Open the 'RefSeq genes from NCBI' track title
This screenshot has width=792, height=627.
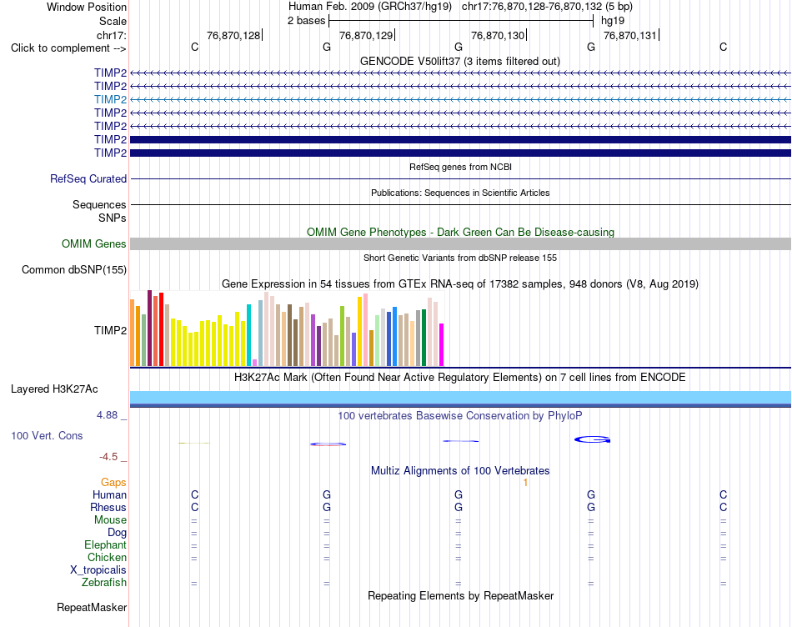pyautogui.click(x=460, y=167)
